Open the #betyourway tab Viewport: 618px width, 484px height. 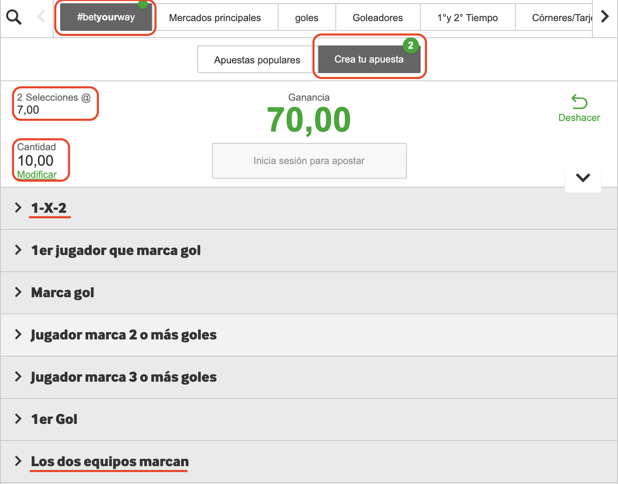pyautogui.click(x=106, y=17)
